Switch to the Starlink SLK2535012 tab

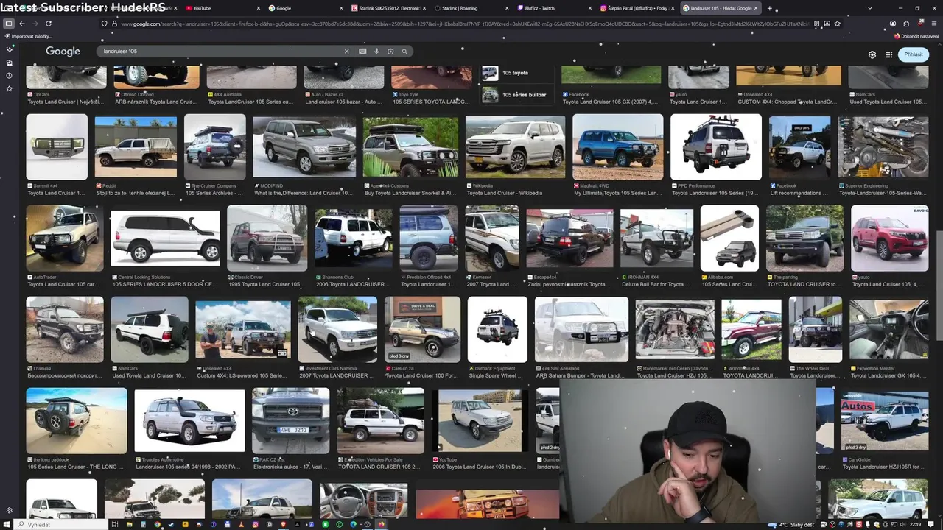tap(387, 8)
